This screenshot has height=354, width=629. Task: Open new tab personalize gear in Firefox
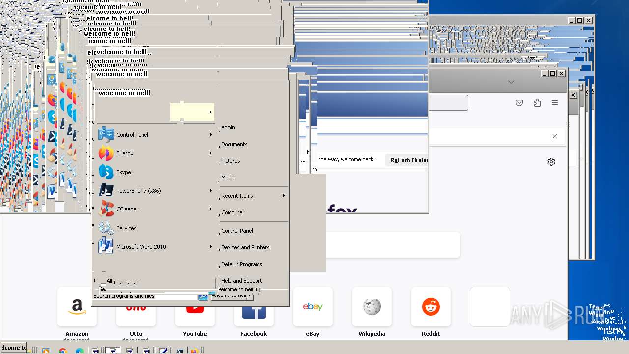(x=551, y=162)
